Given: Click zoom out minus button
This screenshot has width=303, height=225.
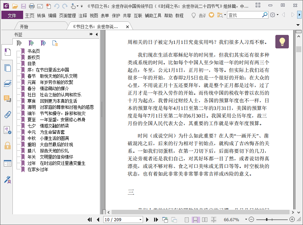Looking at the screenshot, I should pos(251,219).
